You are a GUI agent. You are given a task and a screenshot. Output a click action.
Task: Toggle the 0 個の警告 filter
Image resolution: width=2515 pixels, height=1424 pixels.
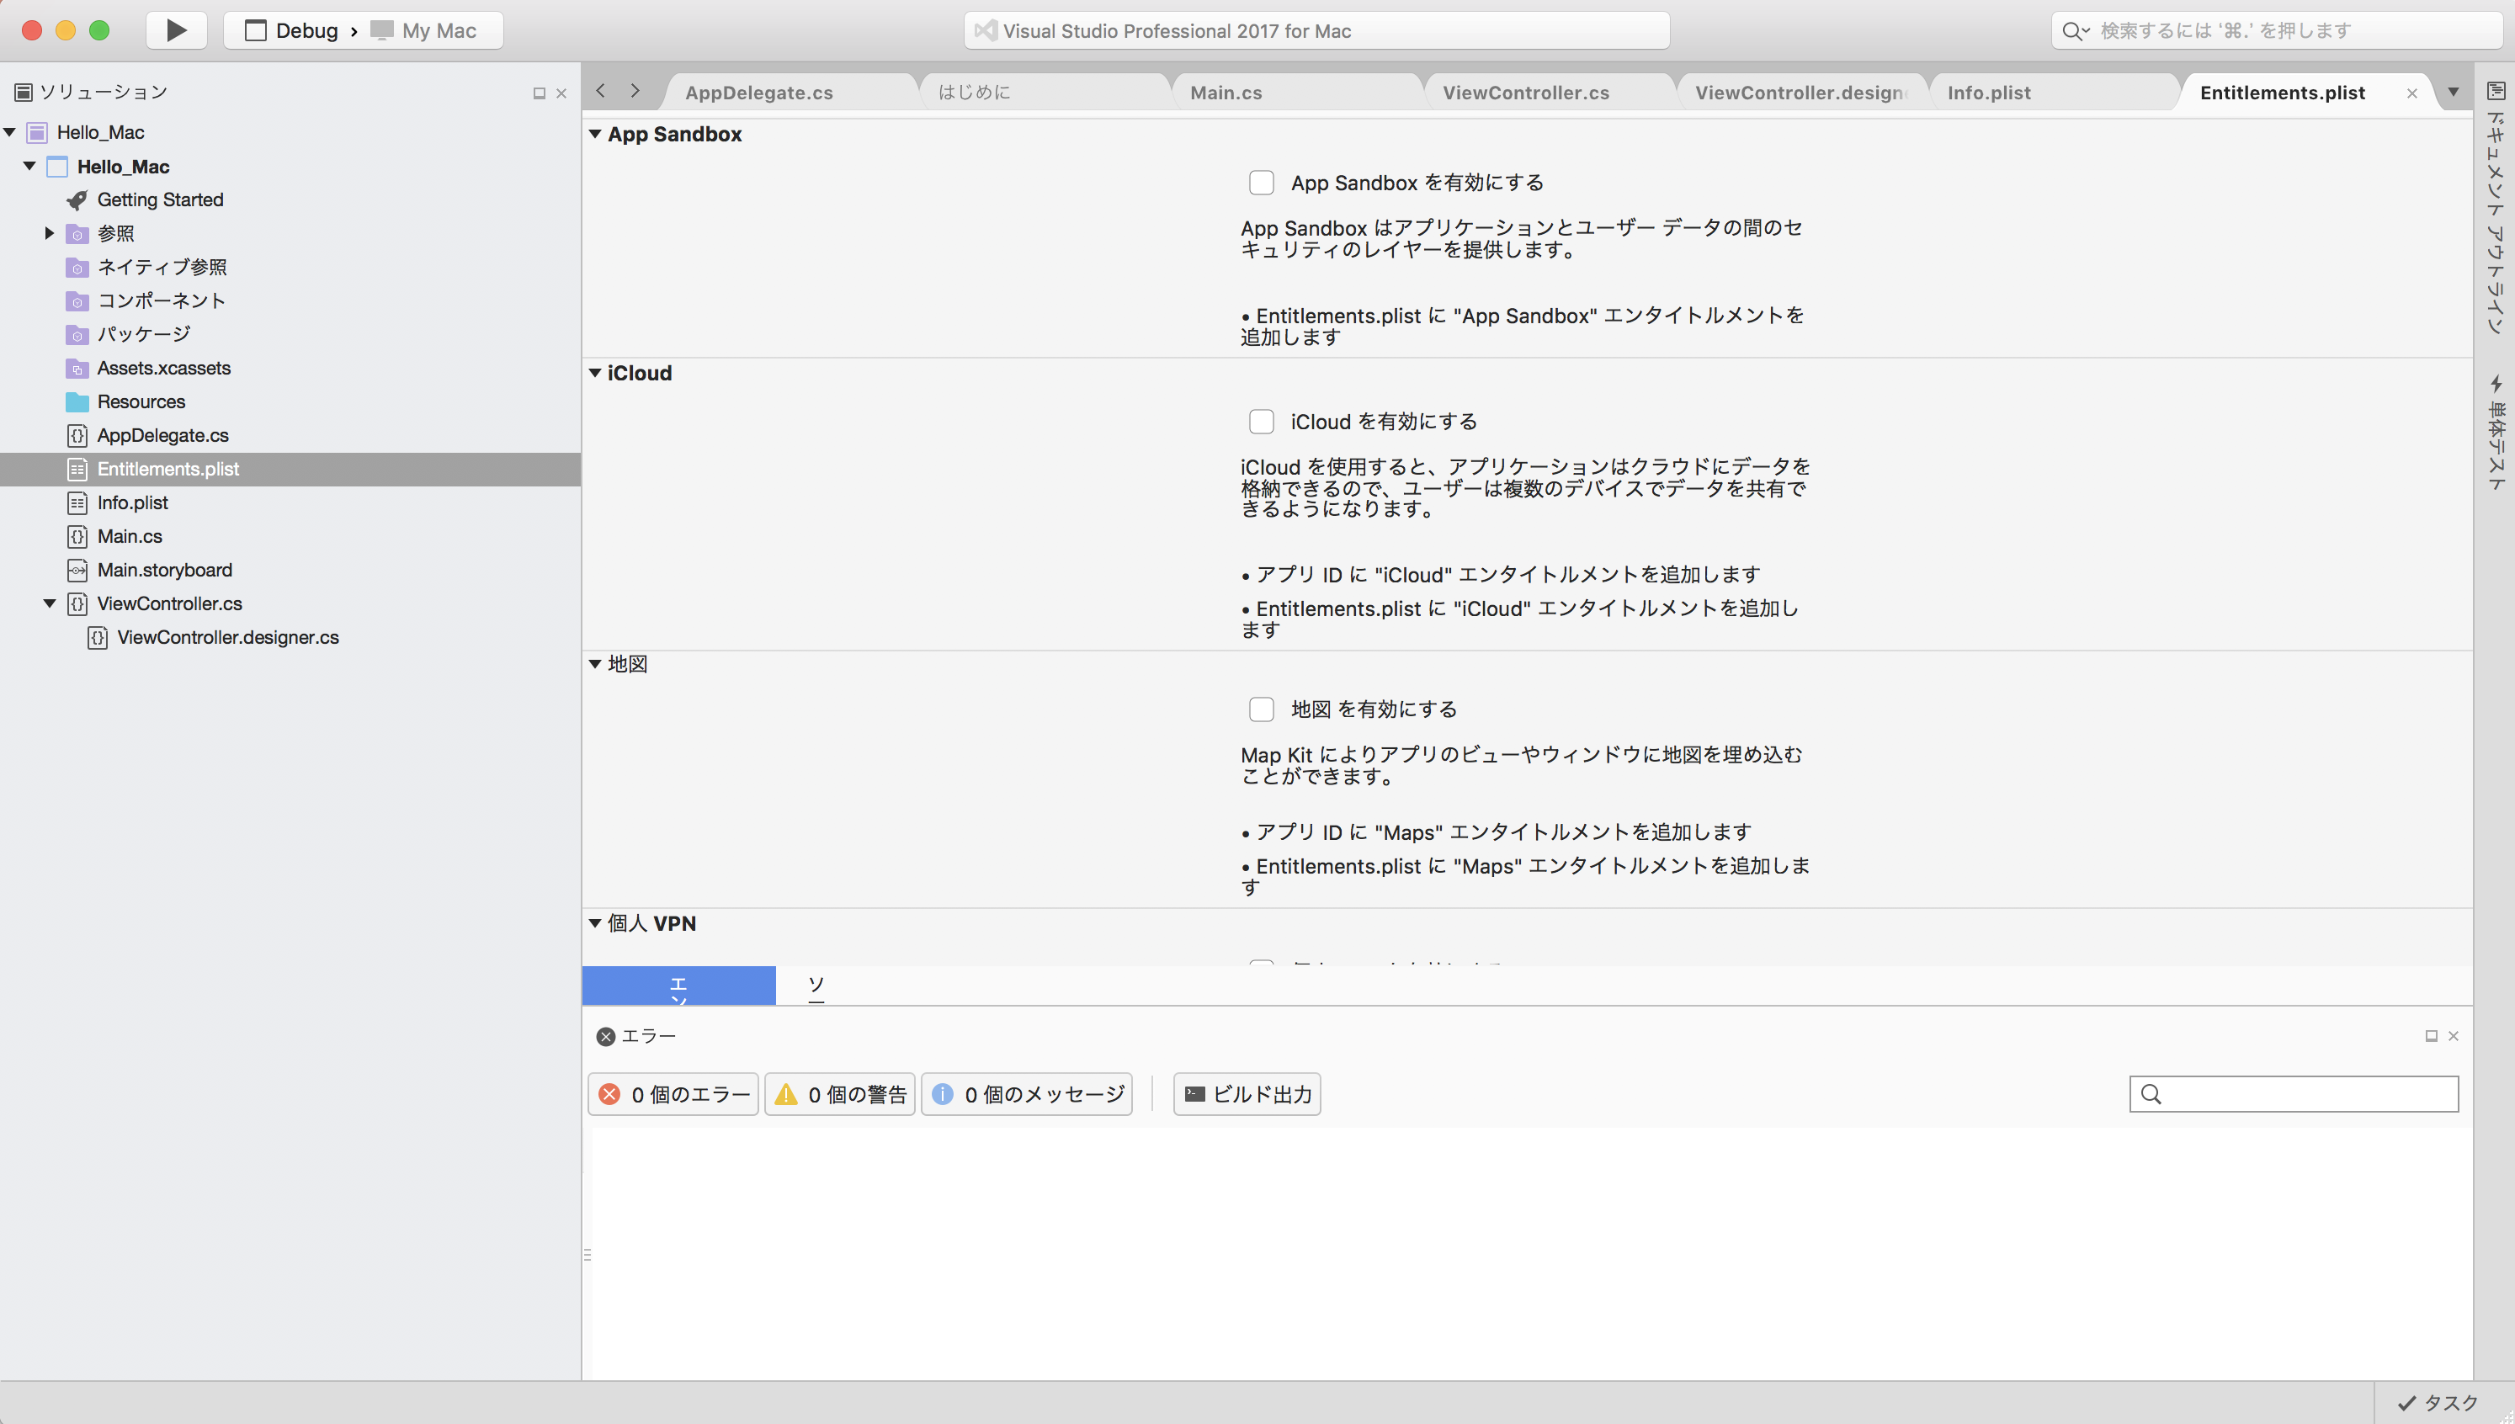click(x=840, y=1094)
